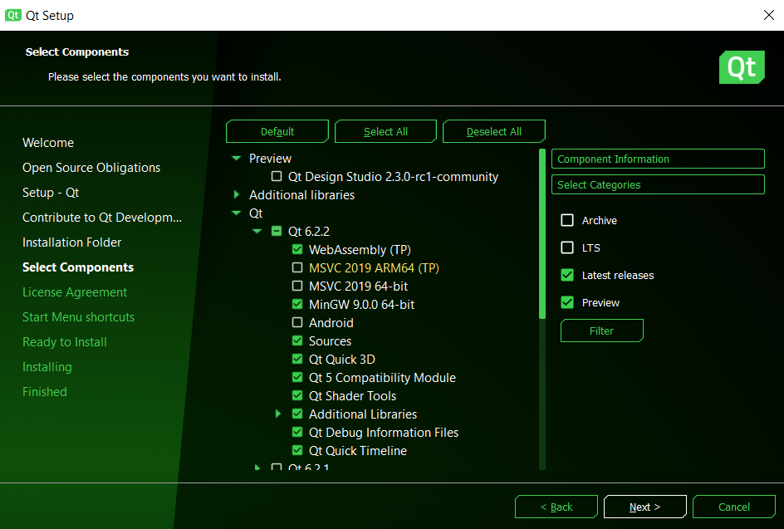Uncheck the WebAssembly (TP) component

[x=297, y=249]
